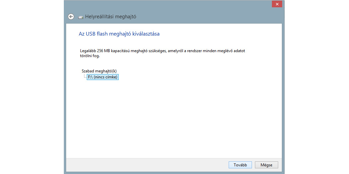
Task: Click the (nincs címke) part of drive label
Action: [106, 77]
